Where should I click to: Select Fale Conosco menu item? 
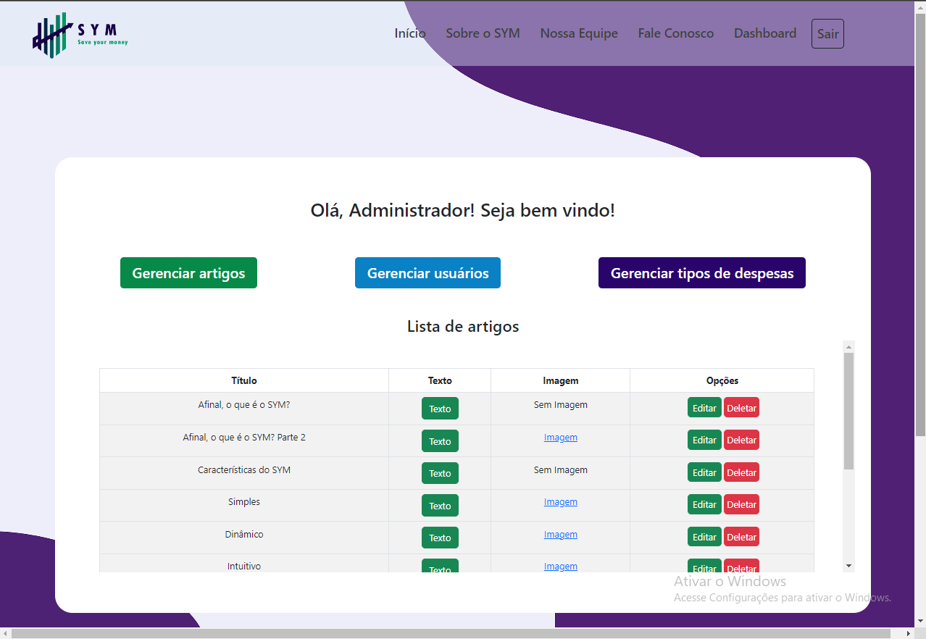click(676, 33)
